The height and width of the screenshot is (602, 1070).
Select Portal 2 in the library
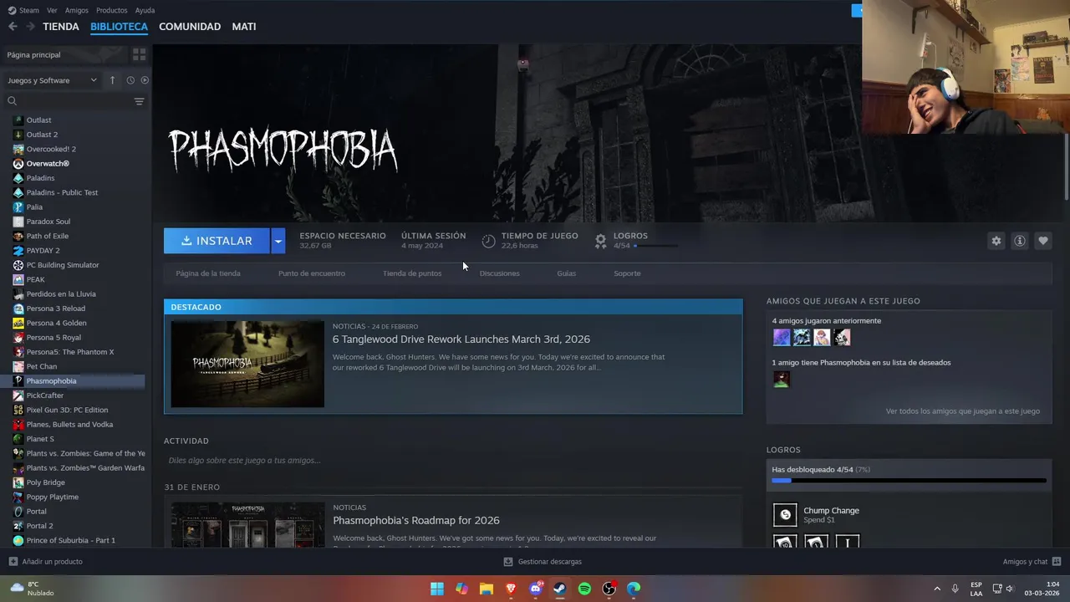coord(39,526)
